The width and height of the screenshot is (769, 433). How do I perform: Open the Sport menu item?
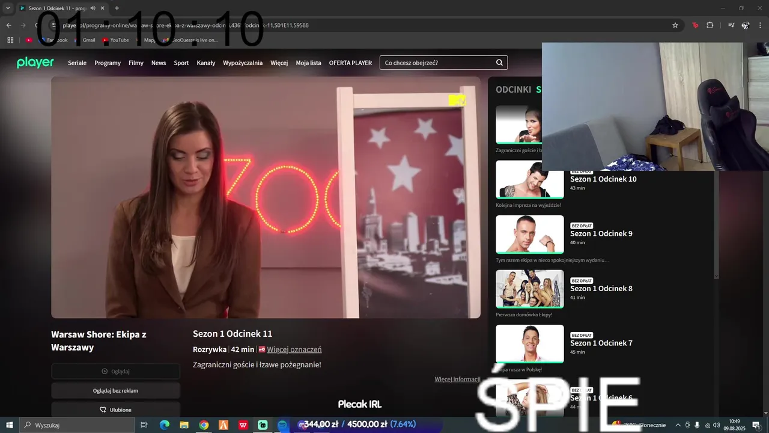click(181, 63)
